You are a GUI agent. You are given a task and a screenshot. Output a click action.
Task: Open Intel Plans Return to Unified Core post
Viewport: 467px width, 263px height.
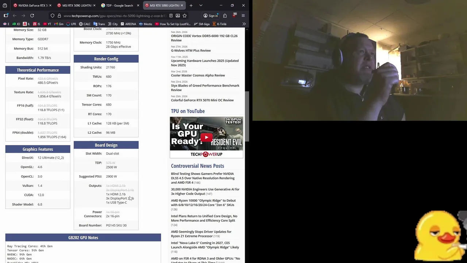pos(204,218)
